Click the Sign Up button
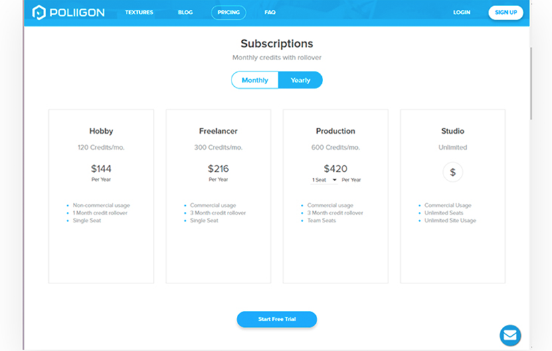The height and width of the screenshot is (351, 552). (x=506, y=12)
